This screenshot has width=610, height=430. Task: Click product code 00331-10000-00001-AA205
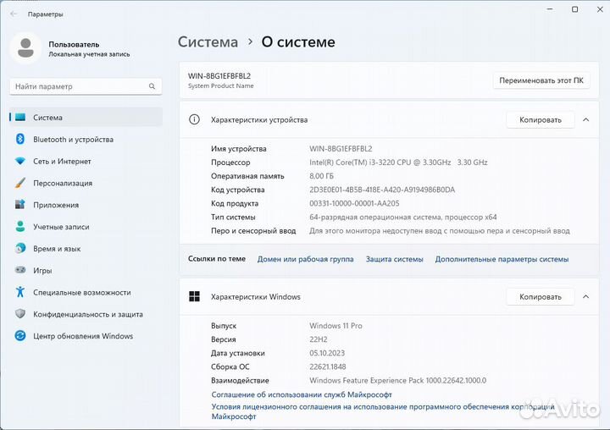click(354, 203)
